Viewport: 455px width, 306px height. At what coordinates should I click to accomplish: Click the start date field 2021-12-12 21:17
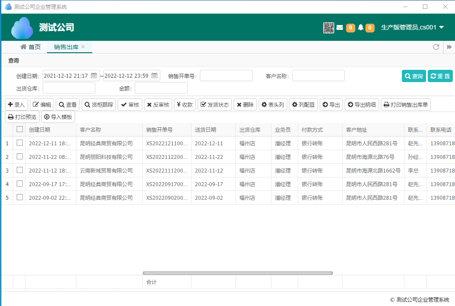[71, 76]
